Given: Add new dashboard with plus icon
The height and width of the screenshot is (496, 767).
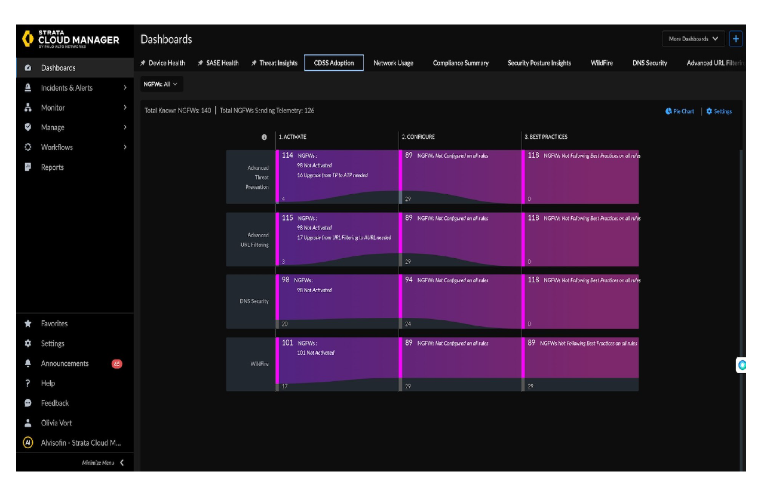Looking at the screenshot, I should pyautogui.click(x=736, y=39).
